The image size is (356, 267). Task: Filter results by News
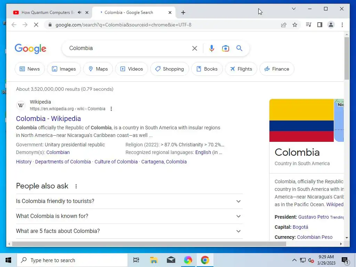click(x=30, y=69)
